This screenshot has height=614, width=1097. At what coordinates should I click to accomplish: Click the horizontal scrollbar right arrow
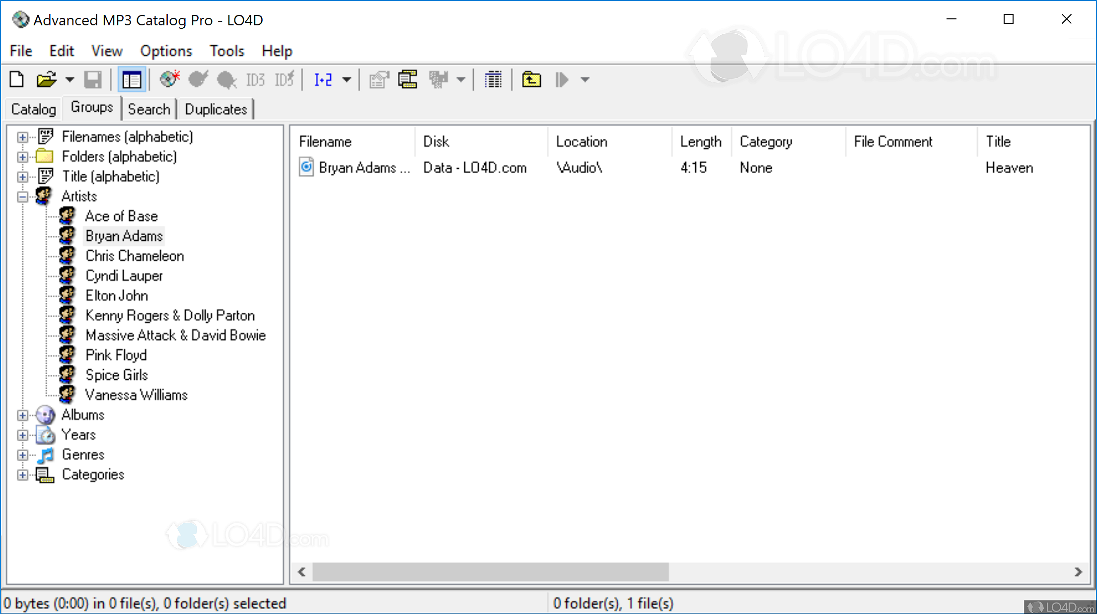click(1078, 572)
